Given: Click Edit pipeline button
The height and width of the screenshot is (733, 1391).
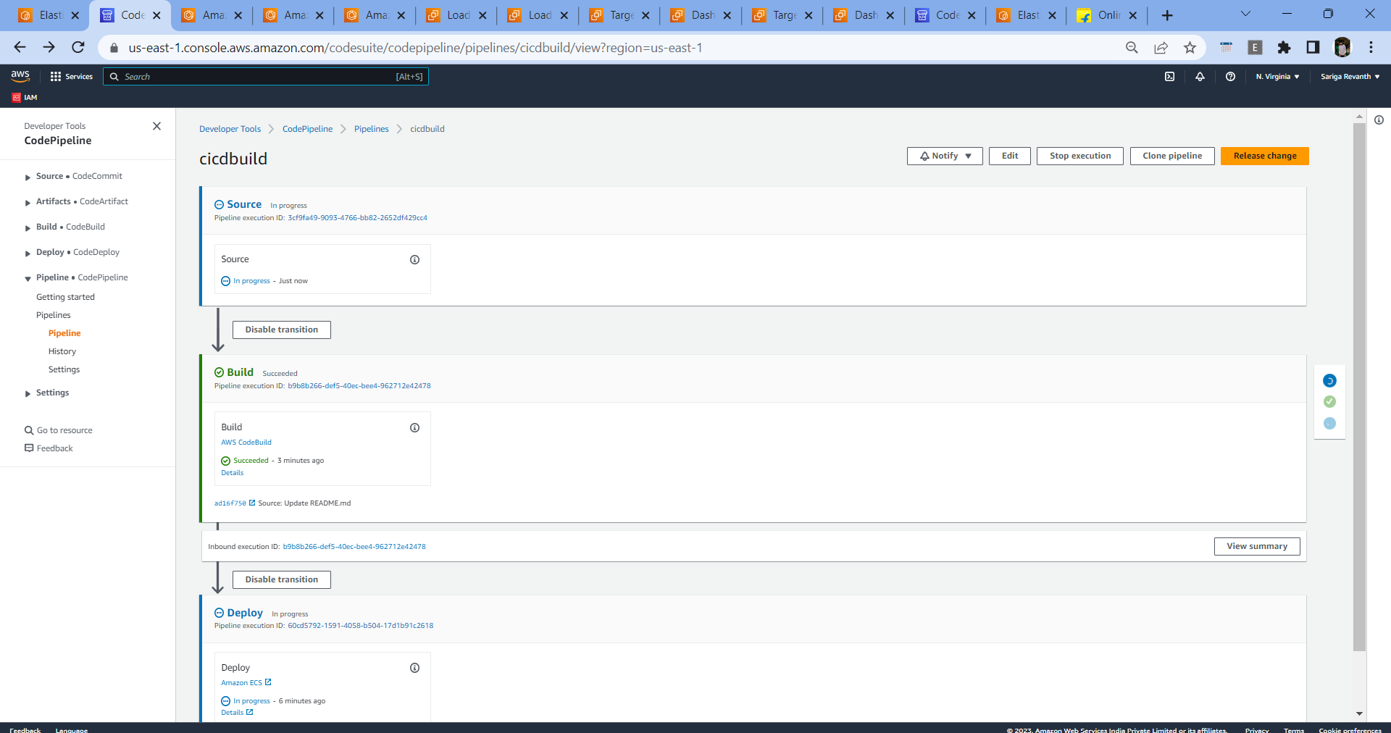Looking at the screenshot, I should click(x=1010, y=156).
